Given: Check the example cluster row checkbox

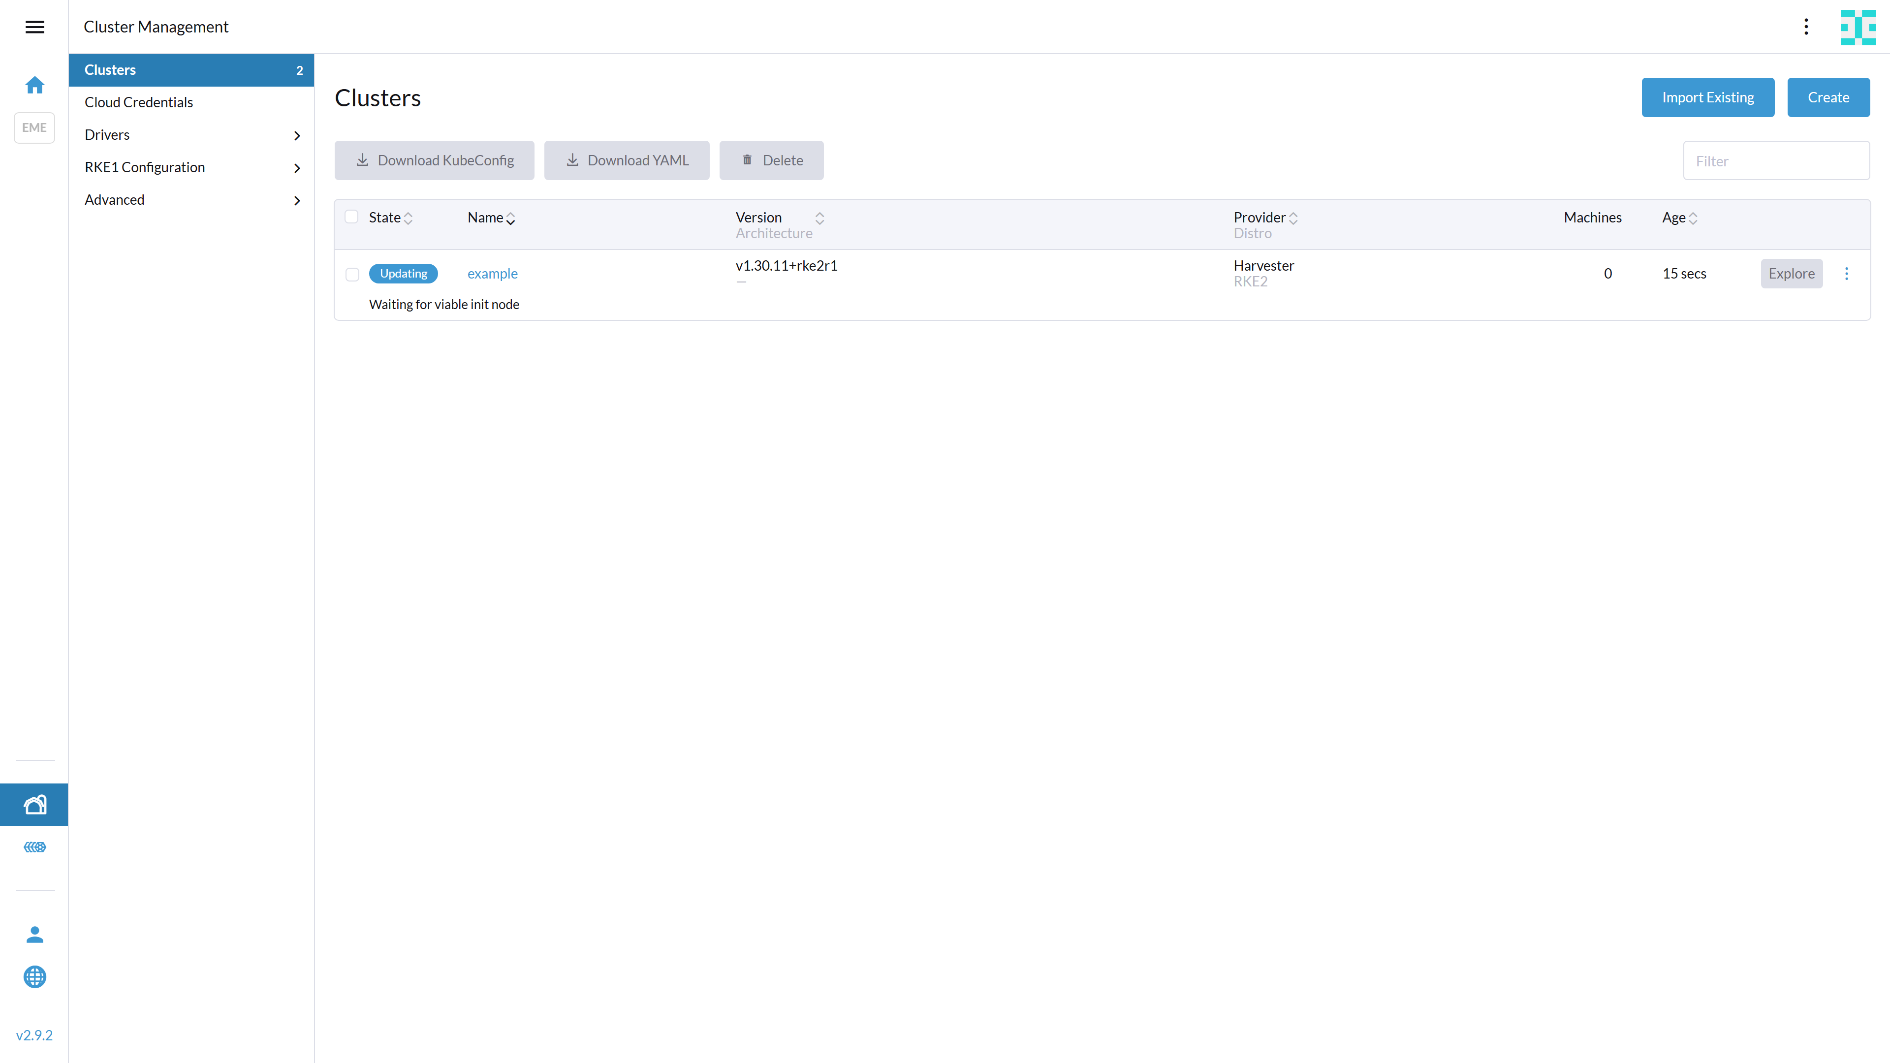Looking at the screenshot, I should point(352,275).
